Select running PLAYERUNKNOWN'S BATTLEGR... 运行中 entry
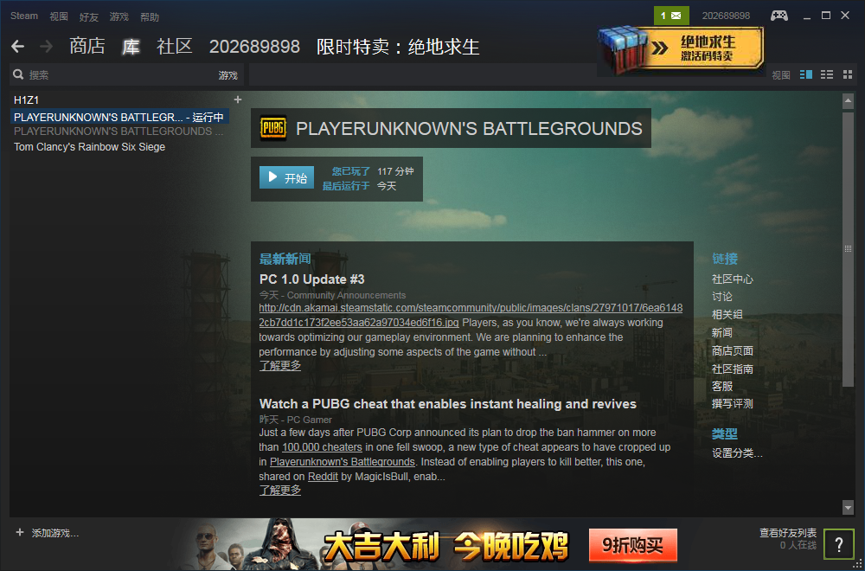 tap(119, 117)
